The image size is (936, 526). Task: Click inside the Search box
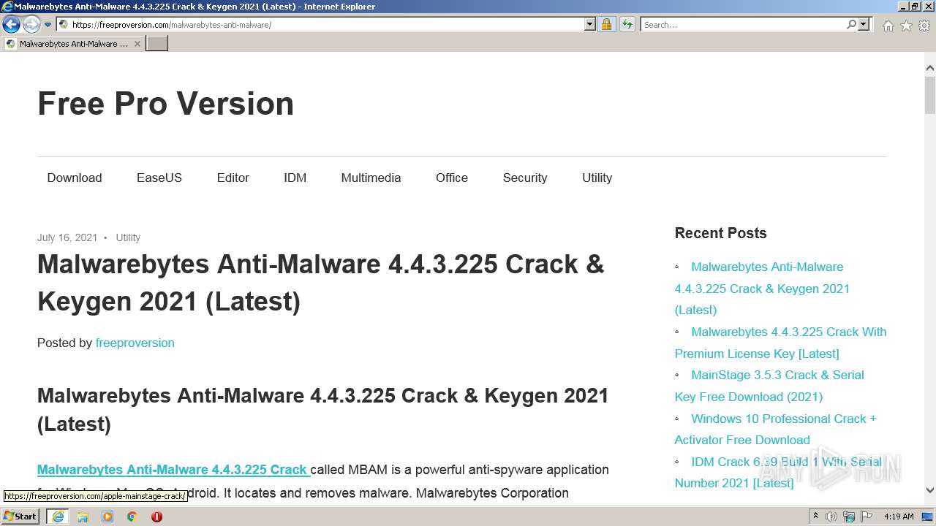(x=742, y=24)
